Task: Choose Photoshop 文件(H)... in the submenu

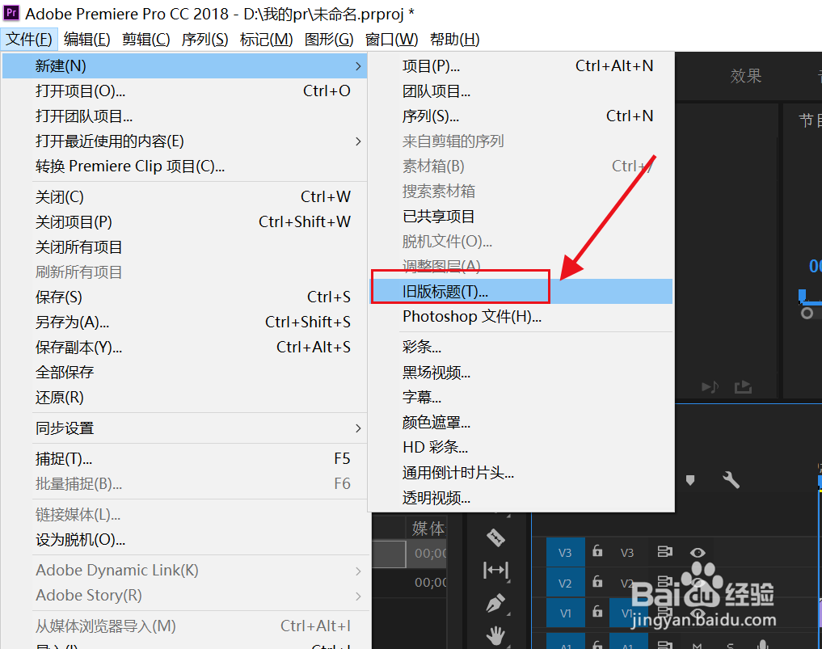Action: pyautogui.click(x=521, y=317)
